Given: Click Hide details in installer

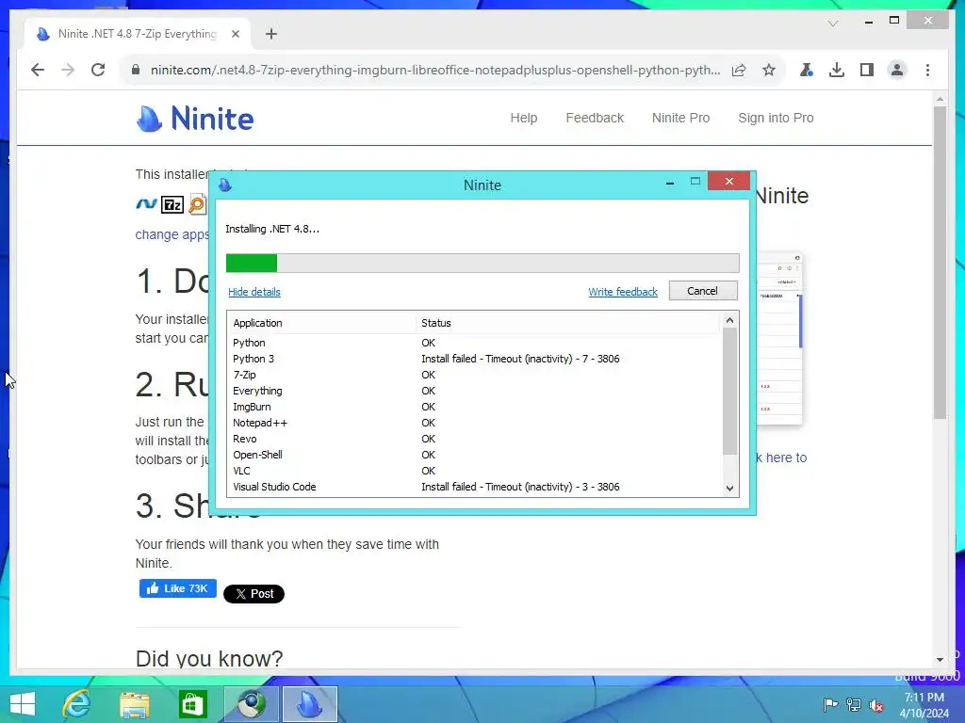Looking at the screenshot, I should click(x=254, y=292).
